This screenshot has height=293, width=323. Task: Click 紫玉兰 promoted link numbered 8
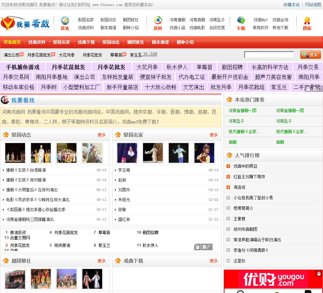tap(104, 245)
